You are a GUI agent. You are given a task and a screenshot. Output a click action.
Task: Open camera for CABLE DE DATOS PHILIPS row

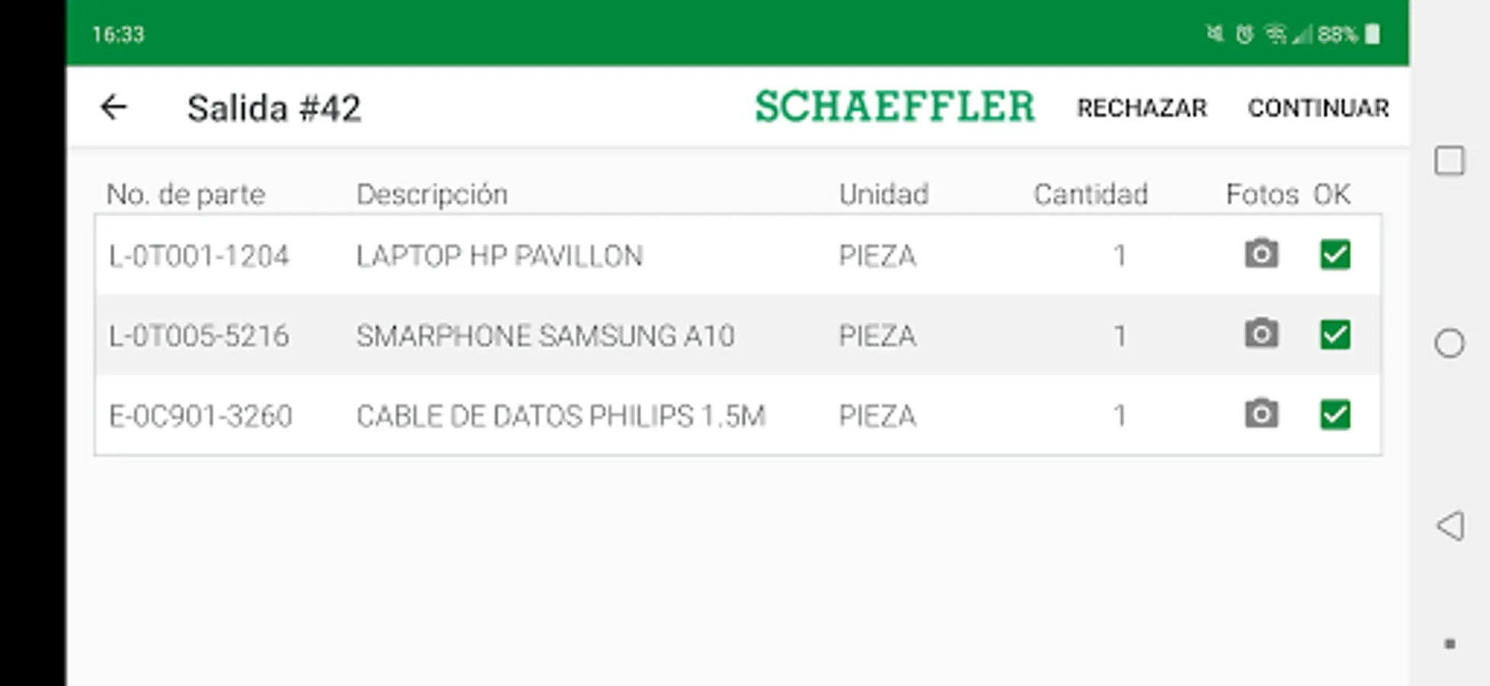pos(1261,415)
